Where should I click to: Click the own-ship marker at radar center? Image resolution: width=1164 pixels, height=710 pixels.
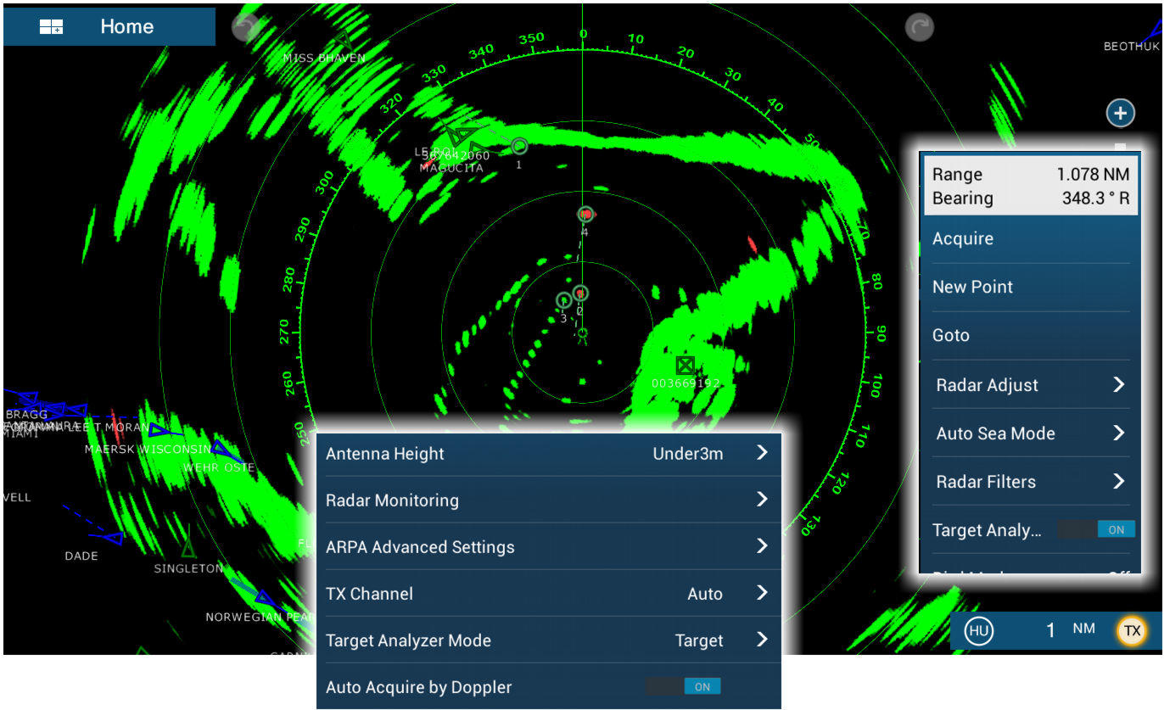[582, 333]
